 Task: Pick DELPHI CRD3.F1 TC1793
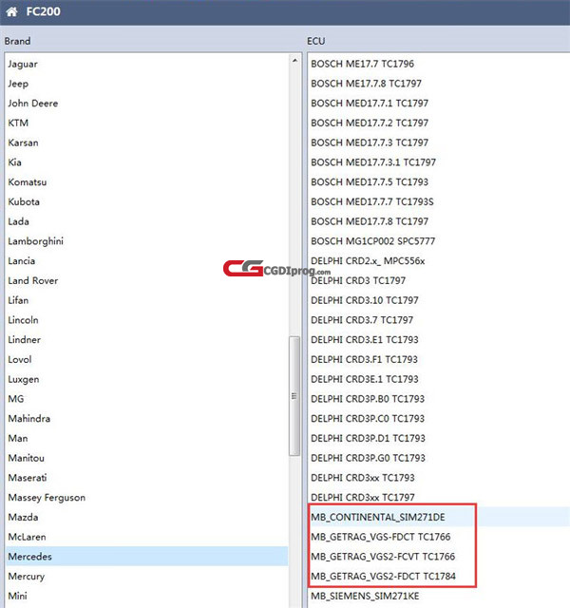click(364, 360)
